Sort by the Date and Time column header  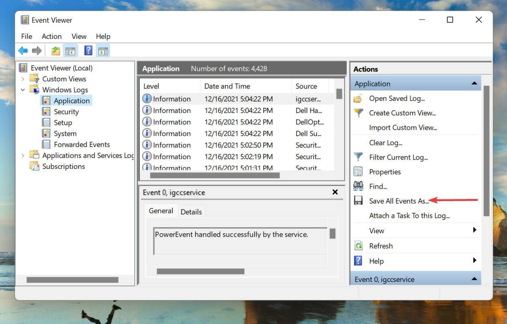pyautogui.click(x=246, y=86)
